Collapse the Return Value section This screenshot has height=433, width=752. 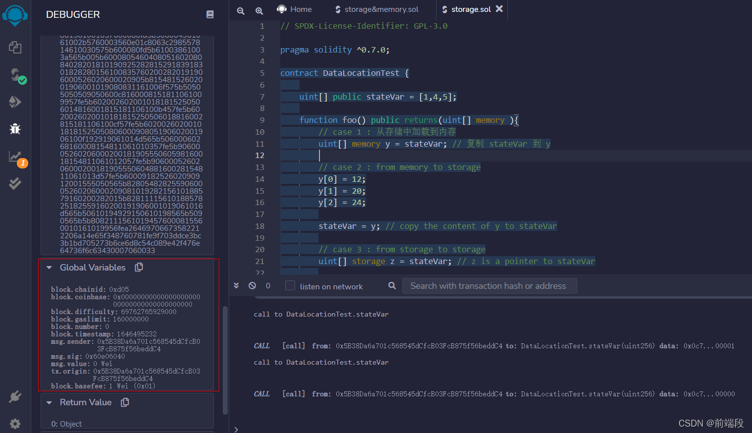(49, 403)
